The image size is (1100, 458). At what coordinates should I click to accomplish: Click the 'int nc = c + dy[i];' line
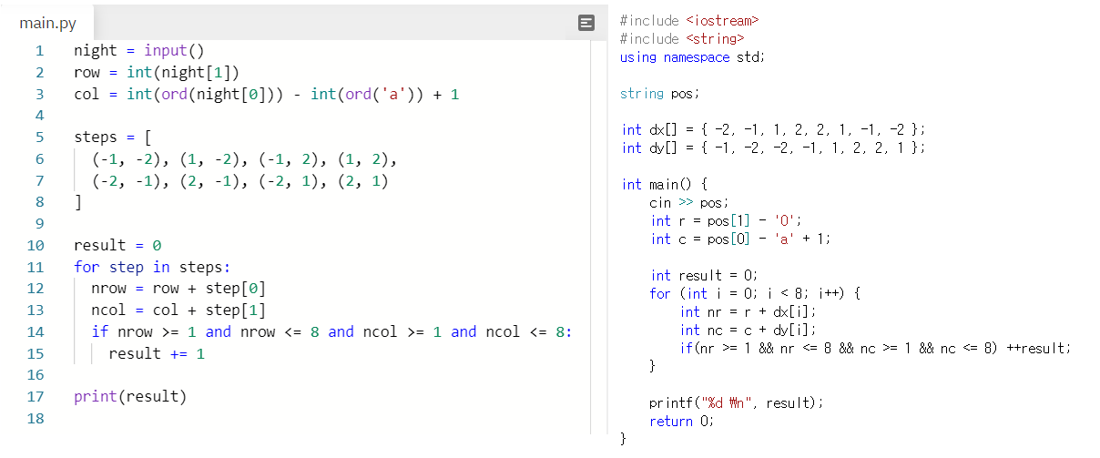point(749,330)
